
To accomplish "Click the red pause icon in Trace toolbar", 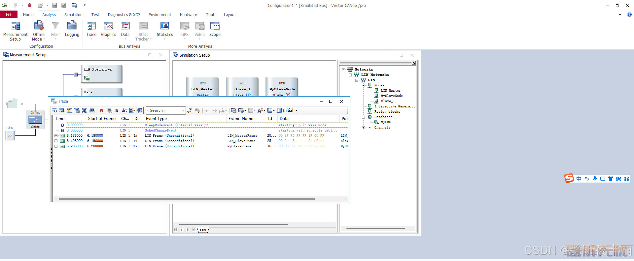I will [117, 110].
